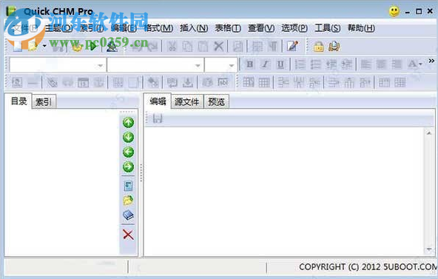Open the font size combo box
The width and height of the screenshot is (438, 279).
tap(220, 65)
